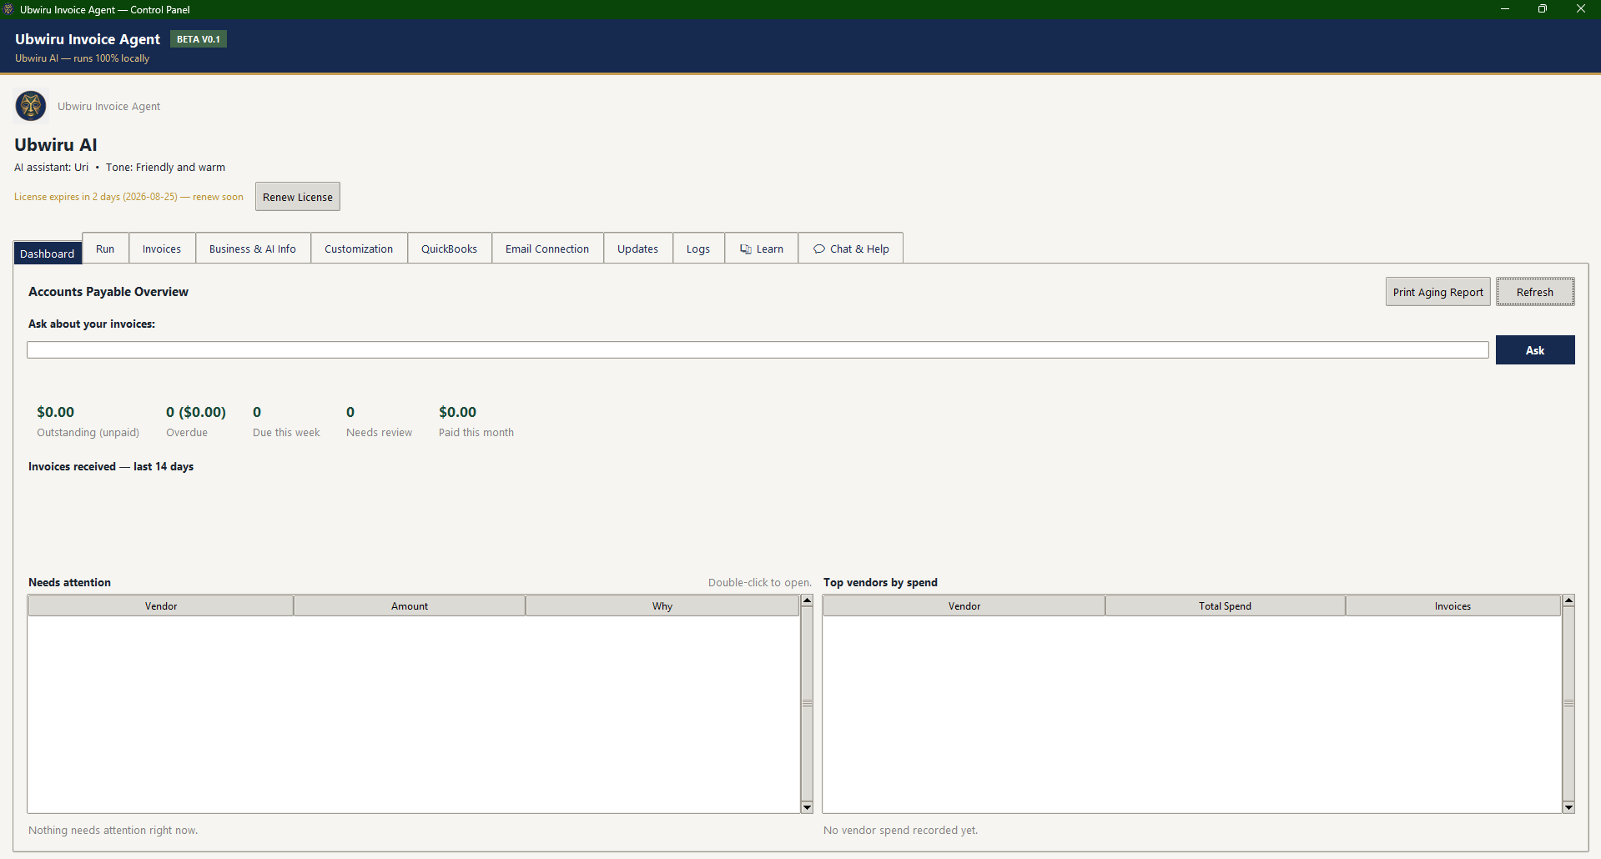Click the Paid this month label
The width and height of the screenshot is (1601, 859).
coord(476,433)
